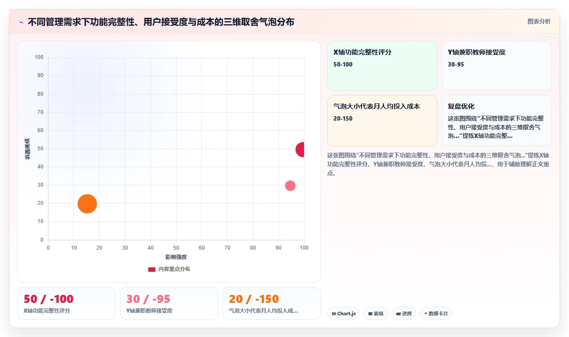Click the 20 / -150 stat card
The width and height of the screenshot is (569, 337).
[x=272, y=303]
